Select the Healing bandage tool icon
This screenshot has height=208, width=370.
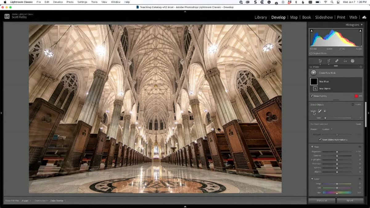(337, 61)
